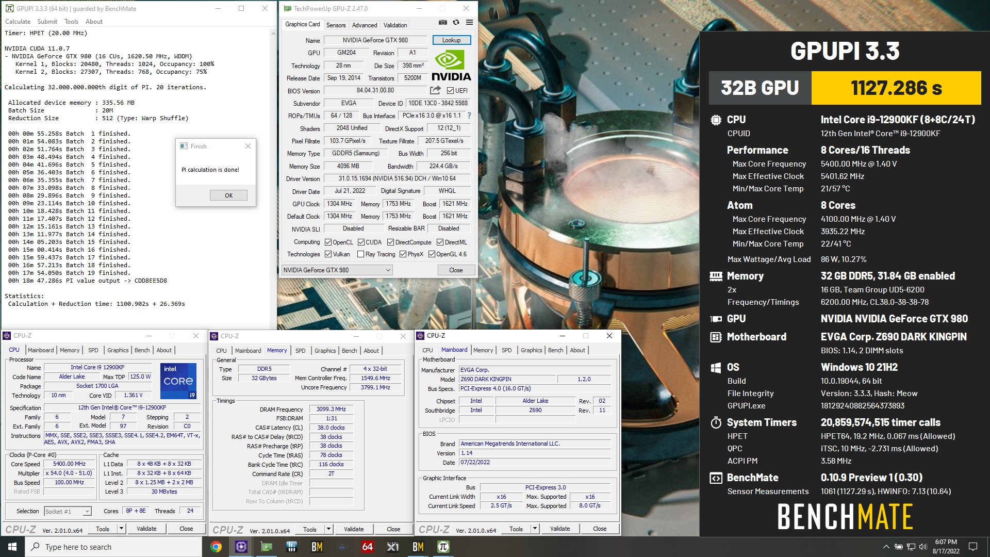The width and height of the screenshot is (990, 557).
Task: Click the Bus Interface question mark
Action: pos(469,116)
